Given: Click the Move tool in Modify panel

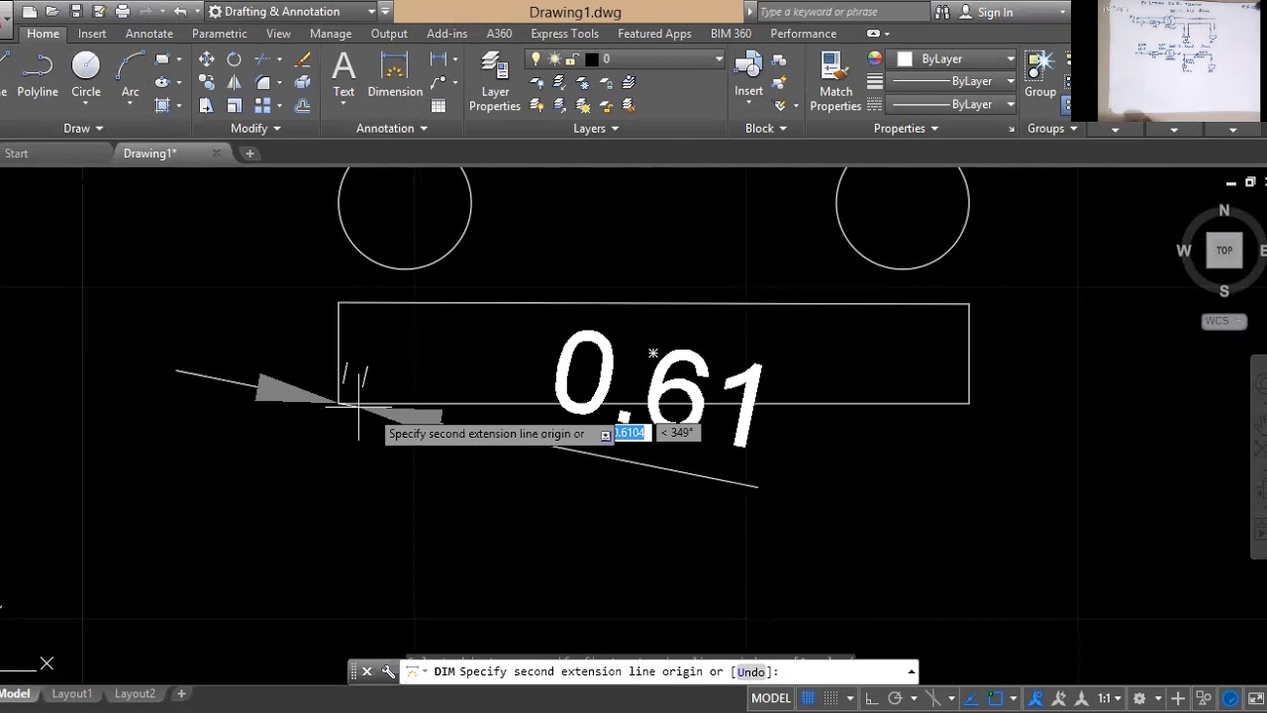Looking at the screenshot, I should (x=206, y=59).
